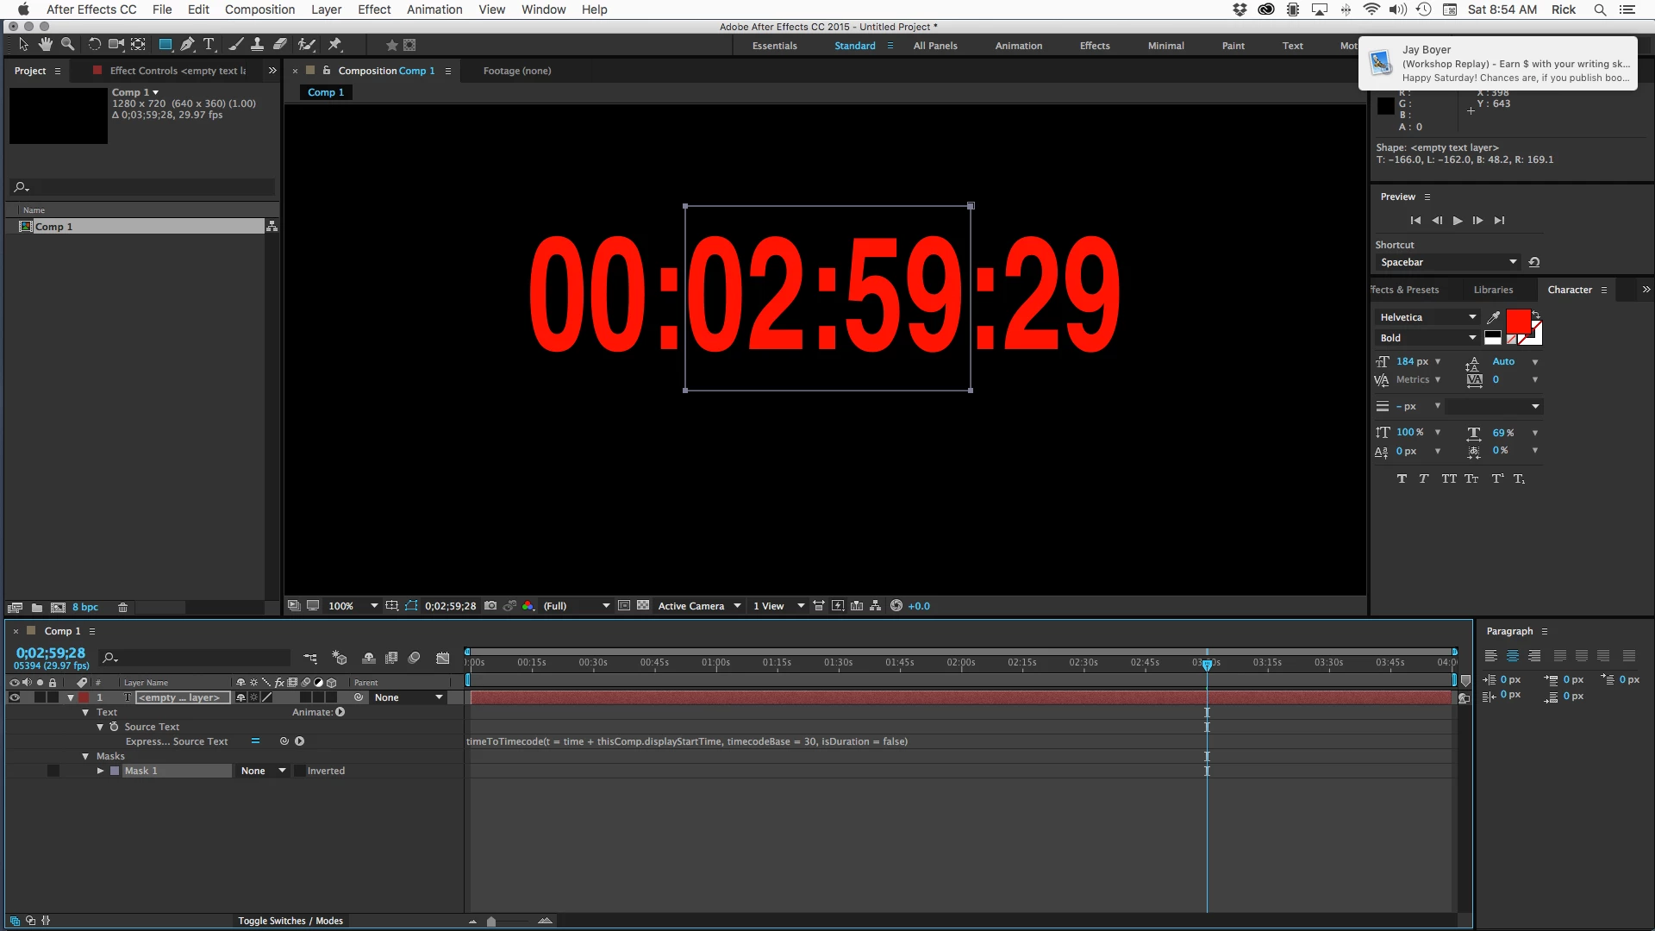Viewport: 1655px width, 931px height.
Task: Select the Hand tool
Action: pyautogui.click(x=45, y=44)
